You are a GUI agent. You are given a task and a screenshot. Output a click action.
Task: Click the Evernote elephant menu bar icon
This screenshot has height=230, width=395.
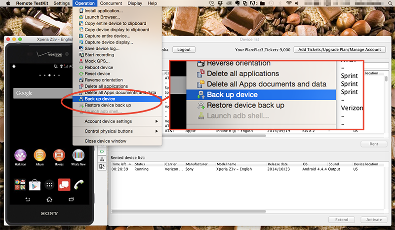(x=237, y=3)
